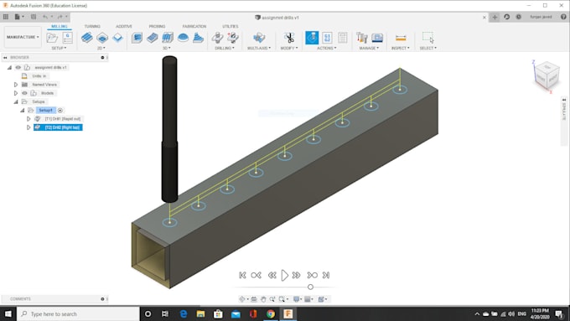Open the Tool Library icon

click(x=362, y=38)
